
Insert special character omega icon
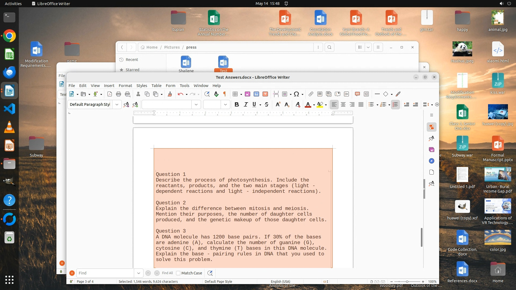(296, 94)
